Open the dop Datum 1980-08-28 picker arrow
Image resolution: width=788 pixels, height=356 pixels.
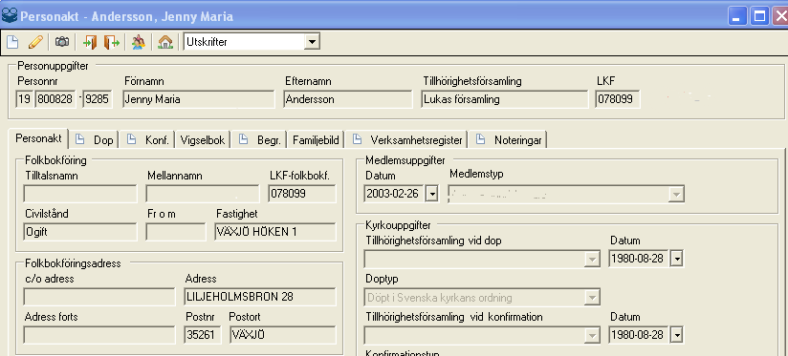(677, 260)
